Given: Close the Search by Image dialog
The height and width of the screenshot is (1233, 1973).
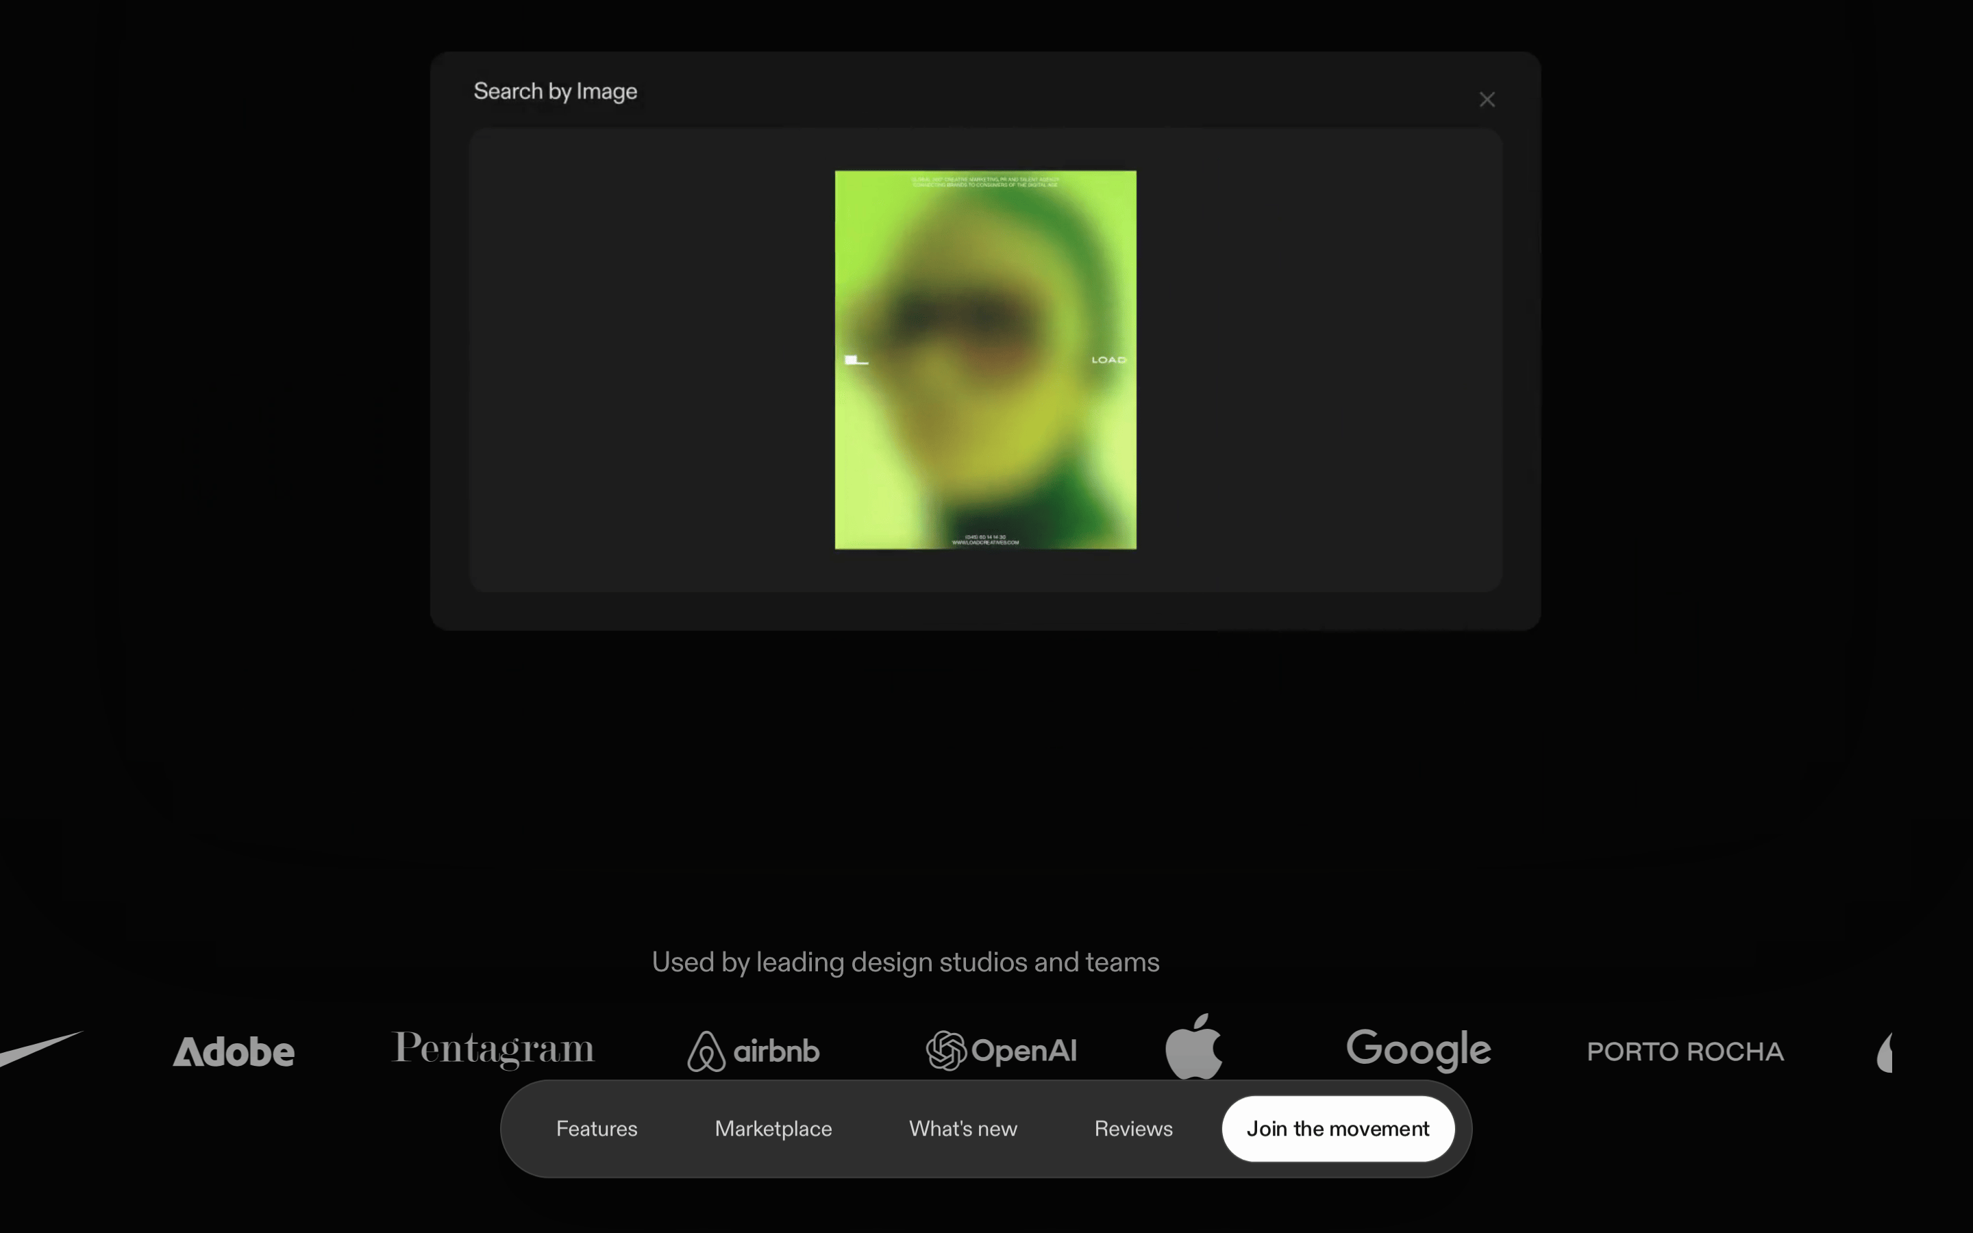Looking at the screenshot, I should point(1487,99).
